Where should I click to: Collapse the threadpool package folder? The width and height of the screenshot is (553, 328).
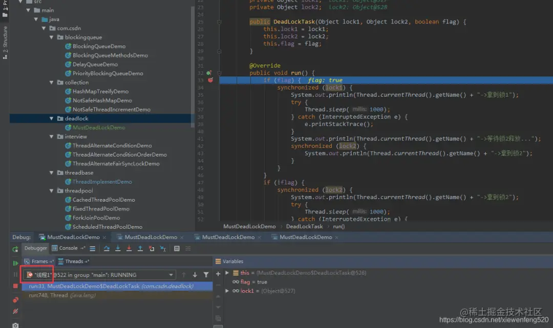52,190
